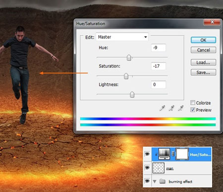This screenshot has height=192, width=223.
Task: Click the Hue/Saturation dialog title bar
Action: [x=139, y=23]
